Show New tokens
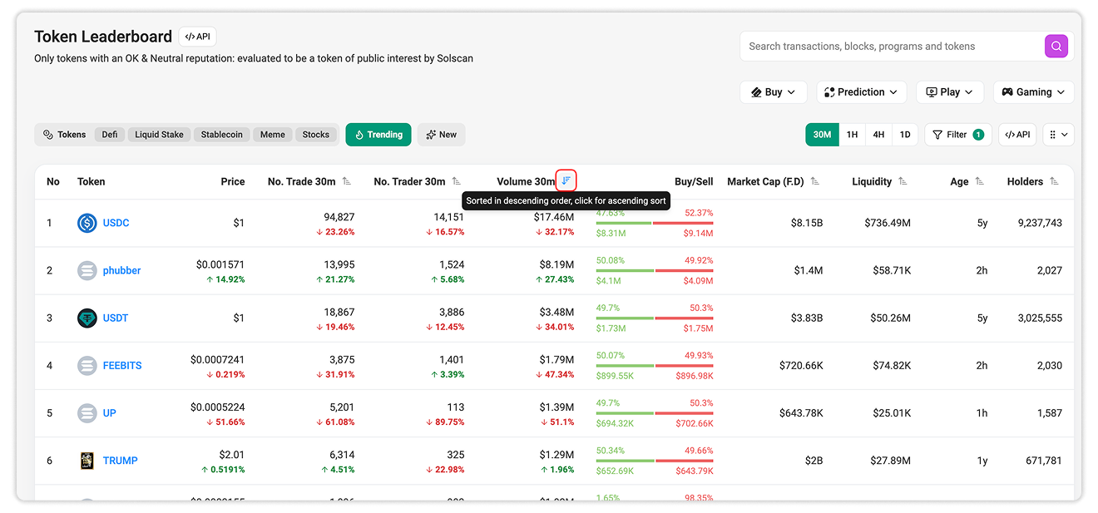The height and width of the screenshot is (513, 1098). point(442,135)
